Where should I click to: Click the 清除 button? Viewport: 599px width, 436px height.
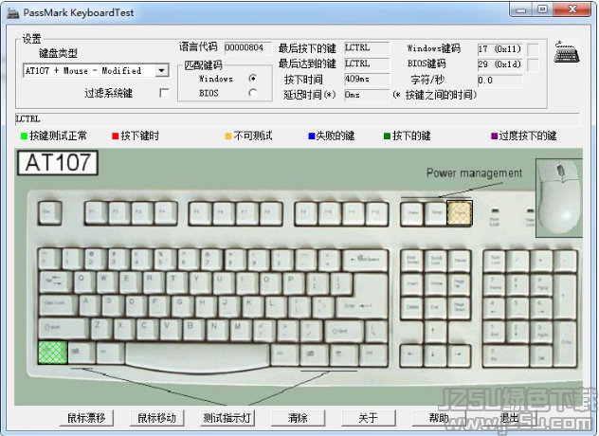coord(298,418)
